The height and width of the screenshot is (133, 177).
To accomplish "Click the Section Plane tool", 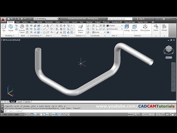I will [80, 29].
